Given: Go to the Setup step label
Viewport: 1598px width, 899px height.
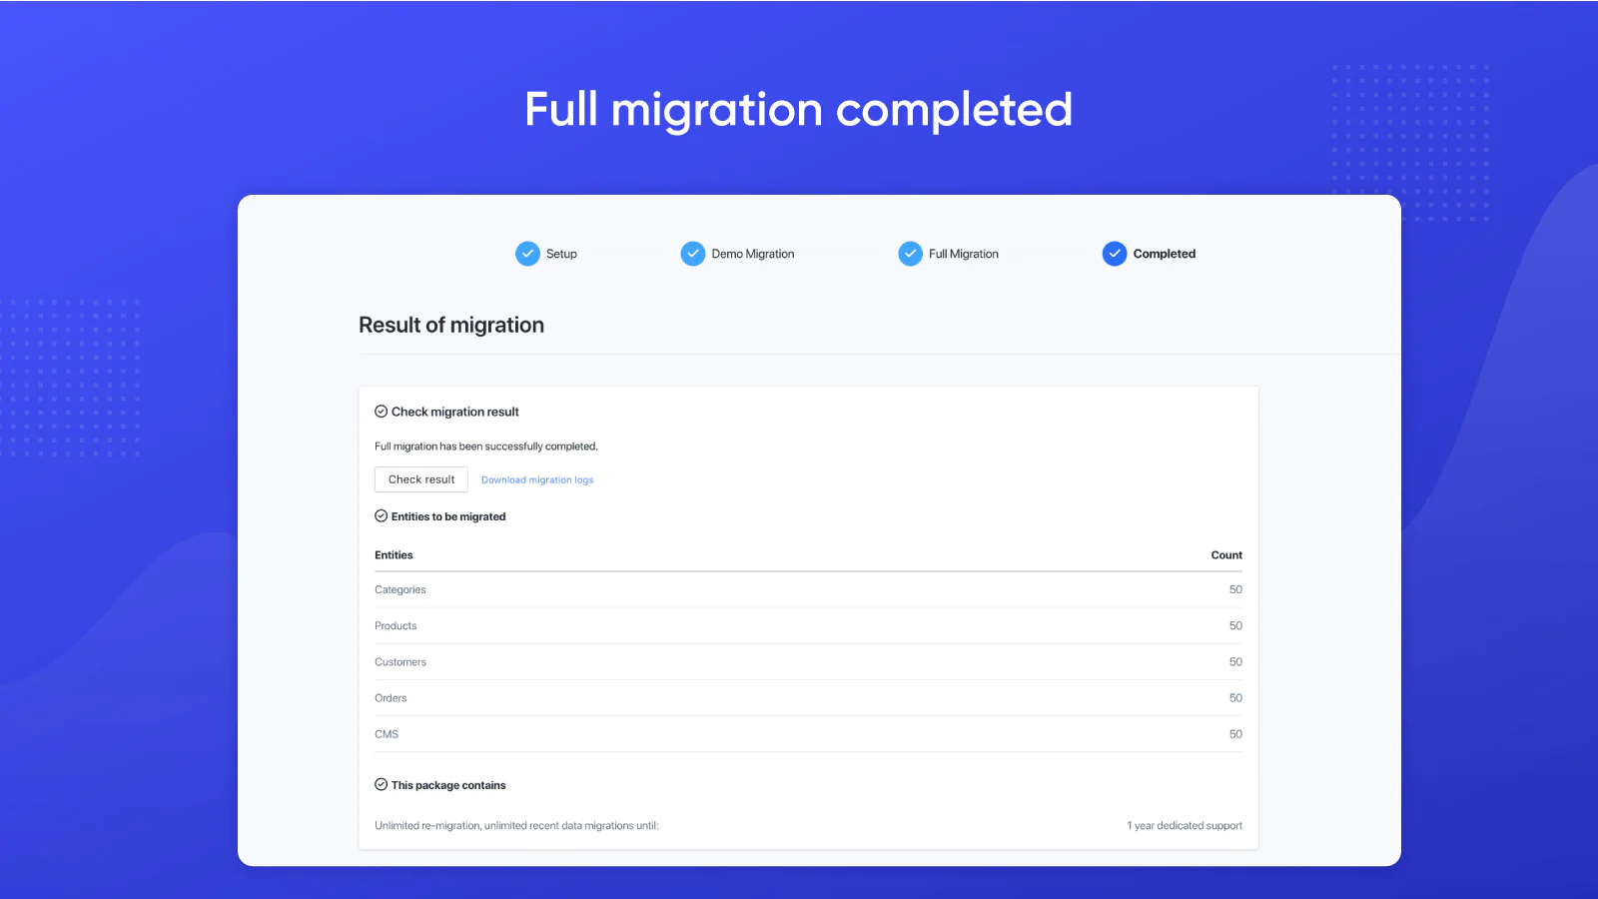Looking at the screenshot, I should pos(561,254).
